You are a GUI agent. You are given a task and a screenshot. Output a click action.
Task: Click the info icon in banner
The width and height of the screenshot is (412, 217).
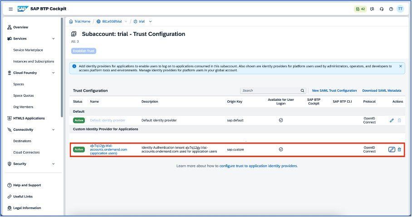74,66
